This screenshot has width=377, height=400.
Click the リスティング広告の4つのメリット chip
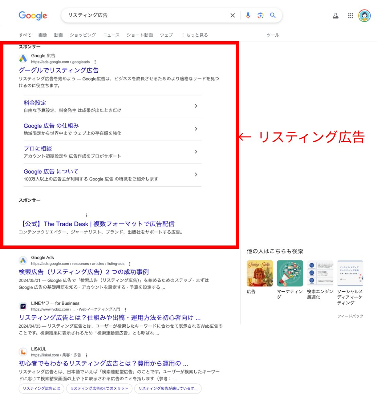click(99, 388)
